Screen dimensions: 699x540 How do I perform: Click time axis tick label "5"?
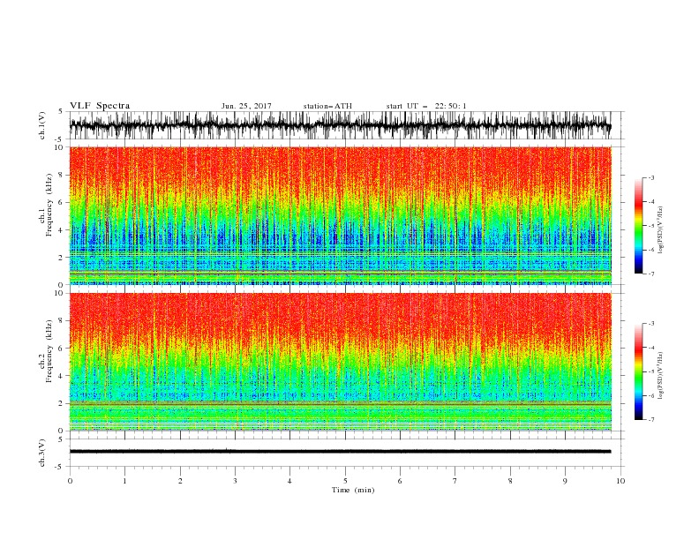pos(345,481)
